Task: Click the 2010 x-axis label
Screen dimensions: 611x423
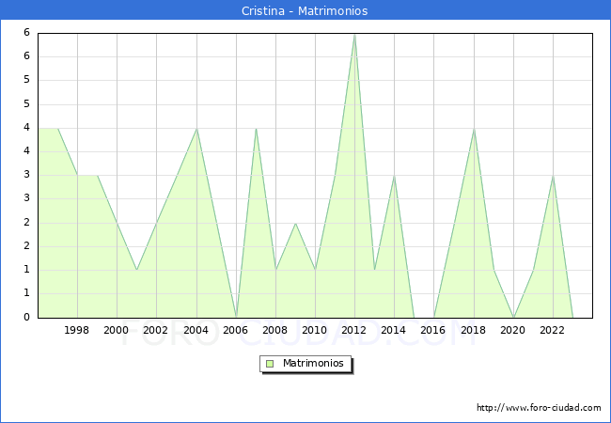Action: (315, 330)
